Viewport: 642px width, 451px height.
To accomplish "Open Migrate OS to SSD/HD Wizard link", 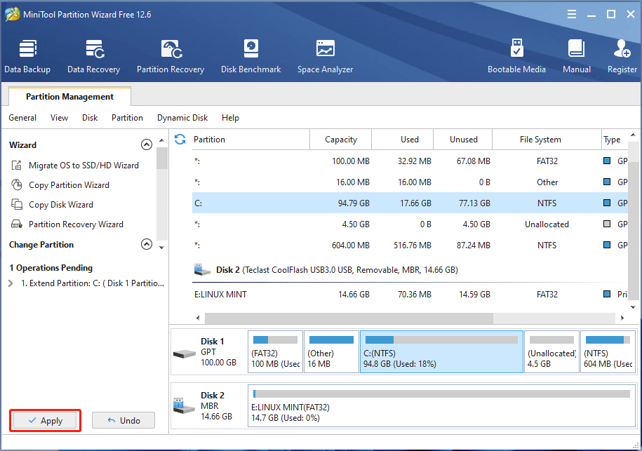I will tap(84, 166).
